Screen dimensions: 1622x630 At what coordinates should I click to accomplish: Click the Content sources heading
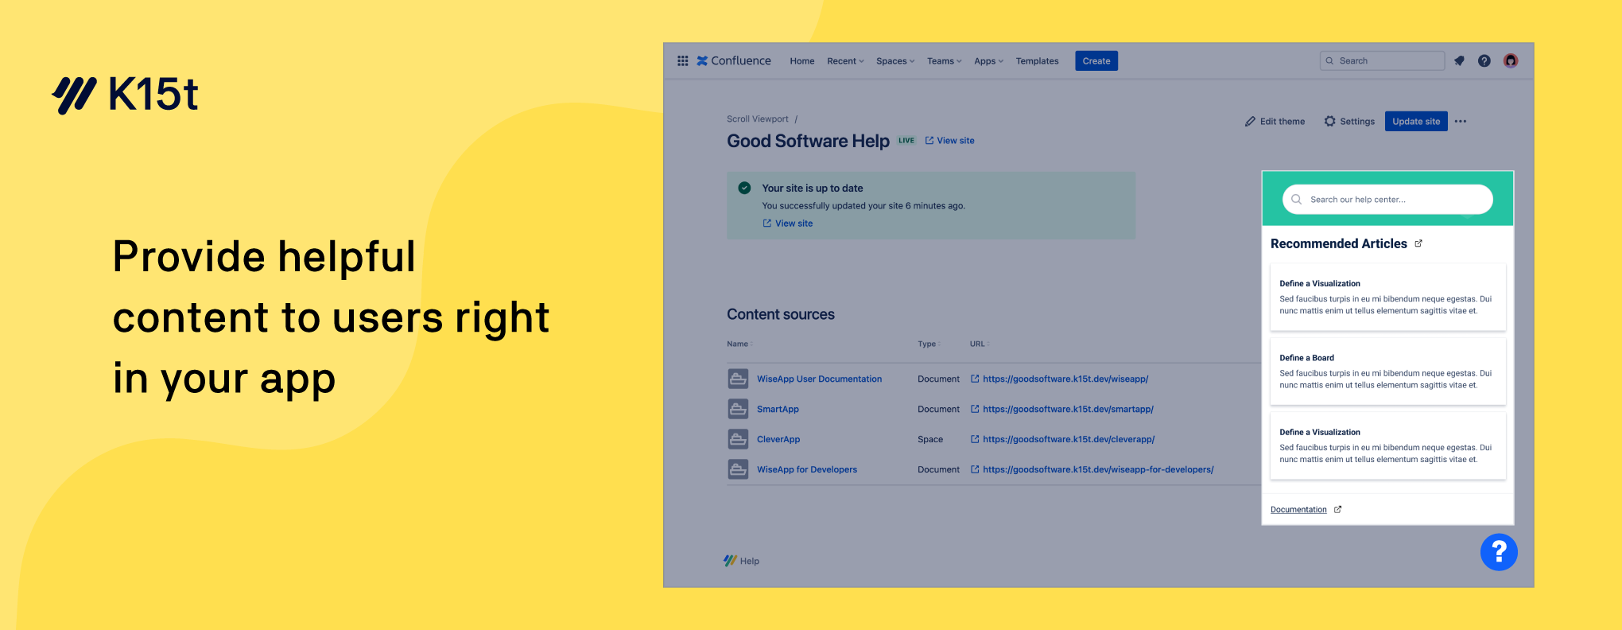pyautogui.click(x=781, y=314)
